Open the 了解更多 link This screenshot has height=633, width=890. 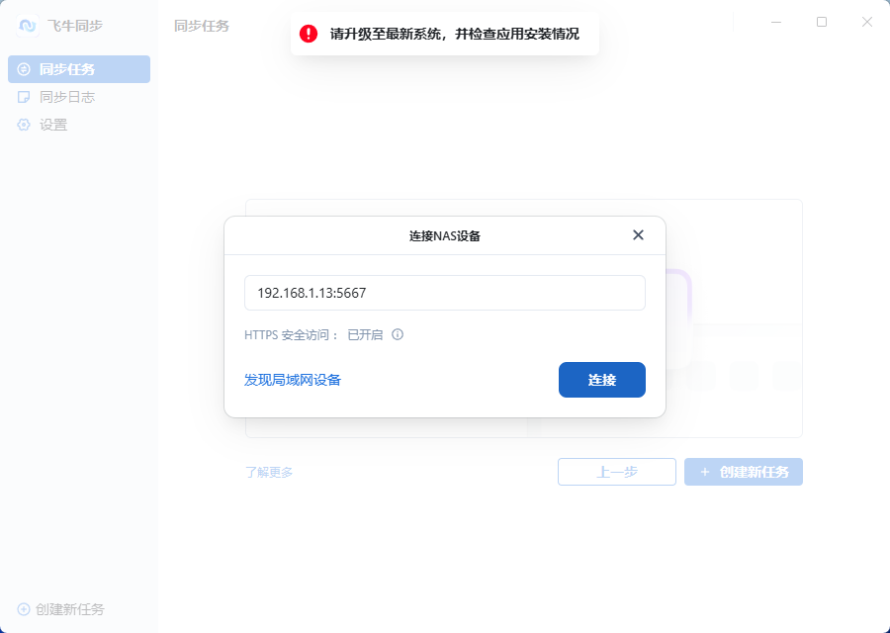coord(269,472)
